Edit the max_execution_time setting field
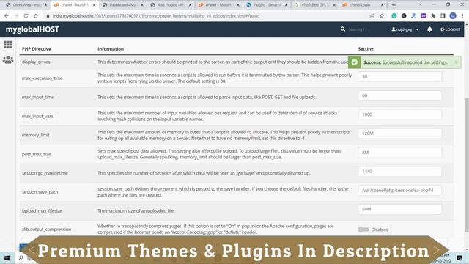The height and width of the screenshot is (264, 469). [x=400, y=76]
